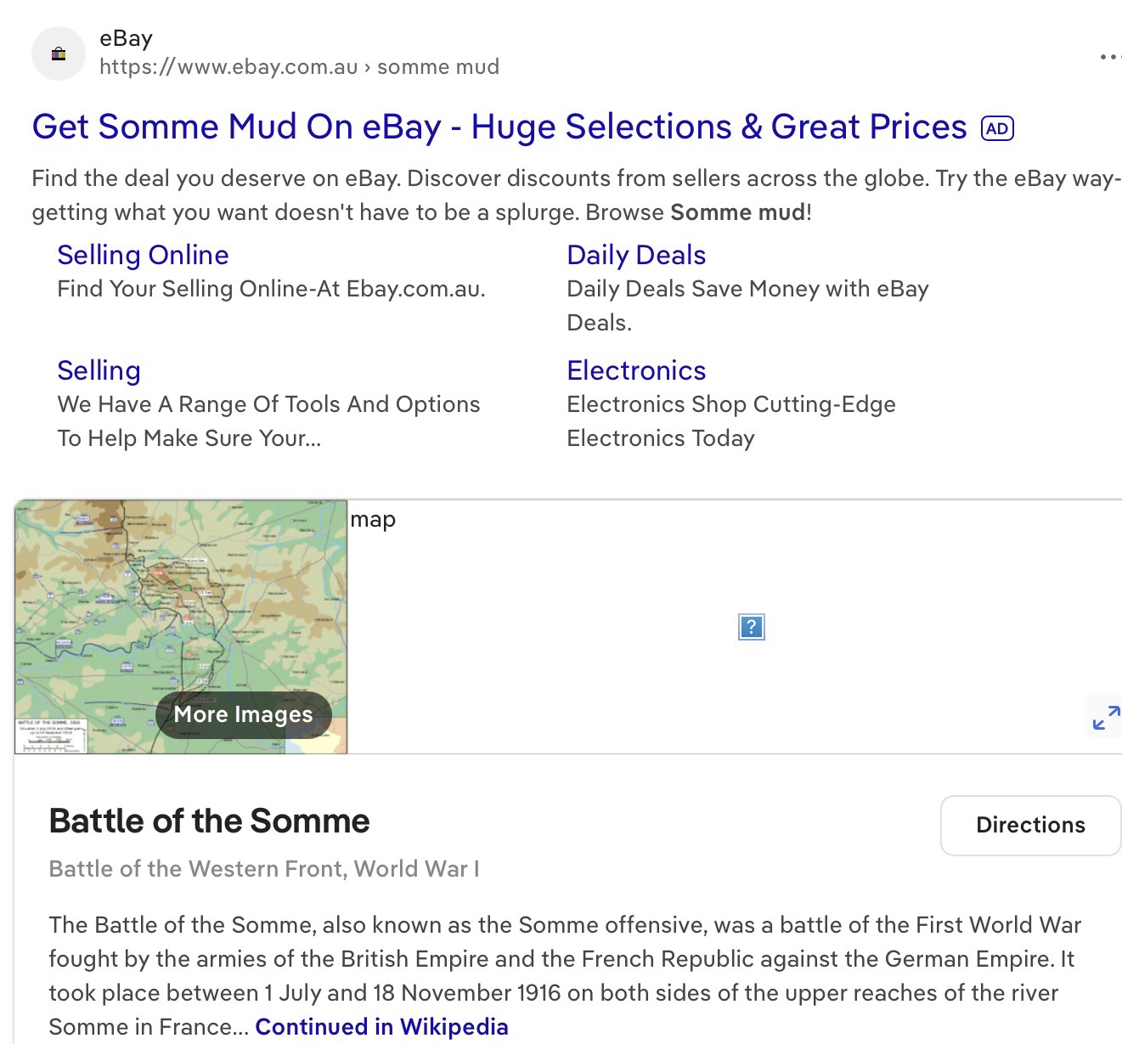Expand the map with the fullscreen arrows icon
Image resolution: width=1122 pixels, height=1044 pixels.
point(1106,718)
